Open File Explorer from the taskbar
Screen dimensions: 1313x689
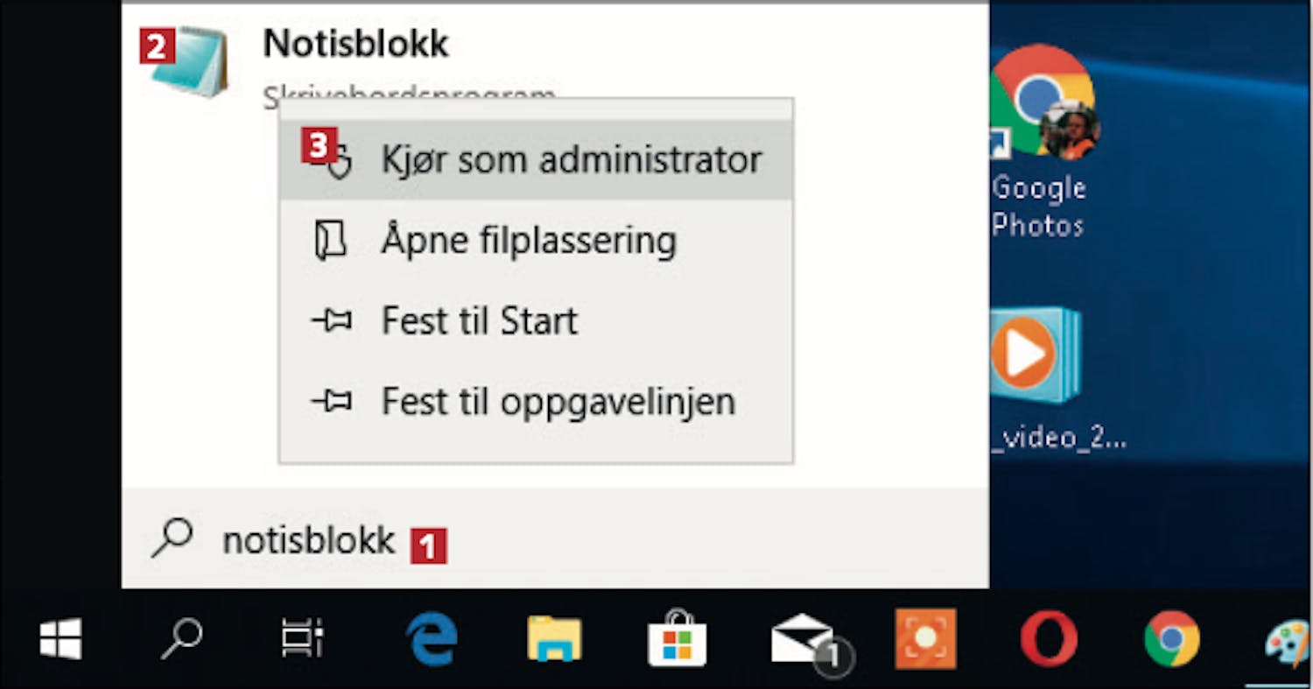tap(554, 639)
